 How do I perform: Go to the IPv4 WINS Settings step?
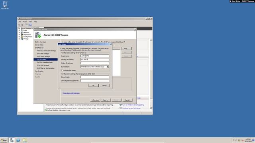(x=43, y=56)
